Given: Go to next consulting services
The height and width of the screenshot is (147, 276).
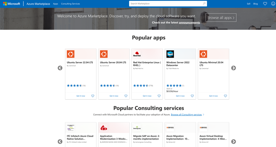Looking at the screenshot, I should point(233,141).
